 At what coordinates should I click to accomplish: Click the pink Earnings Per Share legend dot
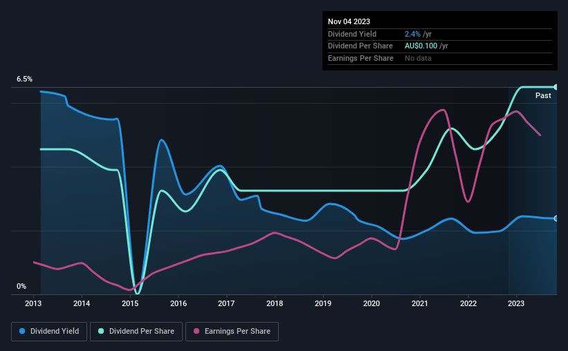click(196, 331)
